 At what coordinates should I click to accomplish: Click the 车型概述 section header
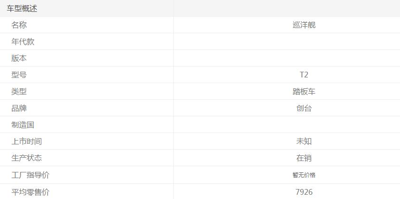click(x=22, y=9)
